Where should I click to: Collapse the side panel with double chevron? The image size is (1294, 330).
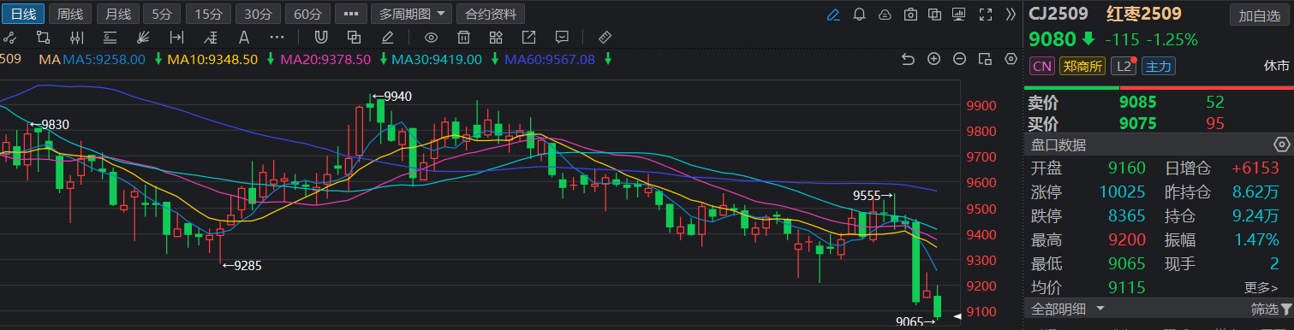click(1011, 15)
